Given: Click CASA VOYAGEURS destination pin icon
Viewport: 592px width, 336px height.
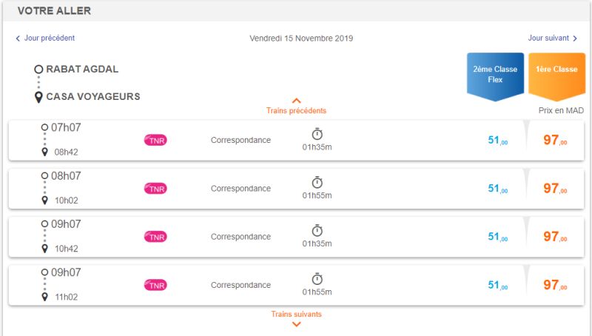Looking at the screenshot, I should coord(38,97).
